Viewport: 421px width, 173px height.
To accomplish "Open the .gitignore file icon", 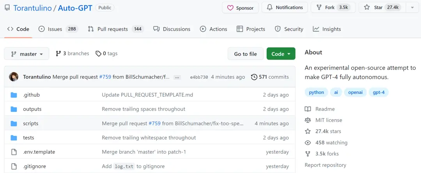I will coord(14,166).
